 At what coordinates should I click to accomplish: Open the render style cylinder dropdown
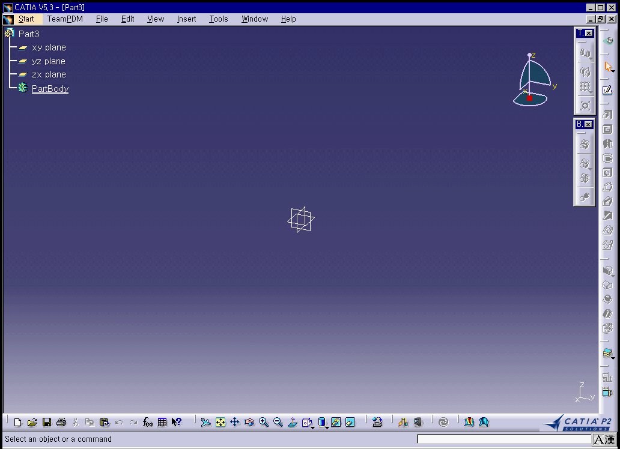[323, 423]
